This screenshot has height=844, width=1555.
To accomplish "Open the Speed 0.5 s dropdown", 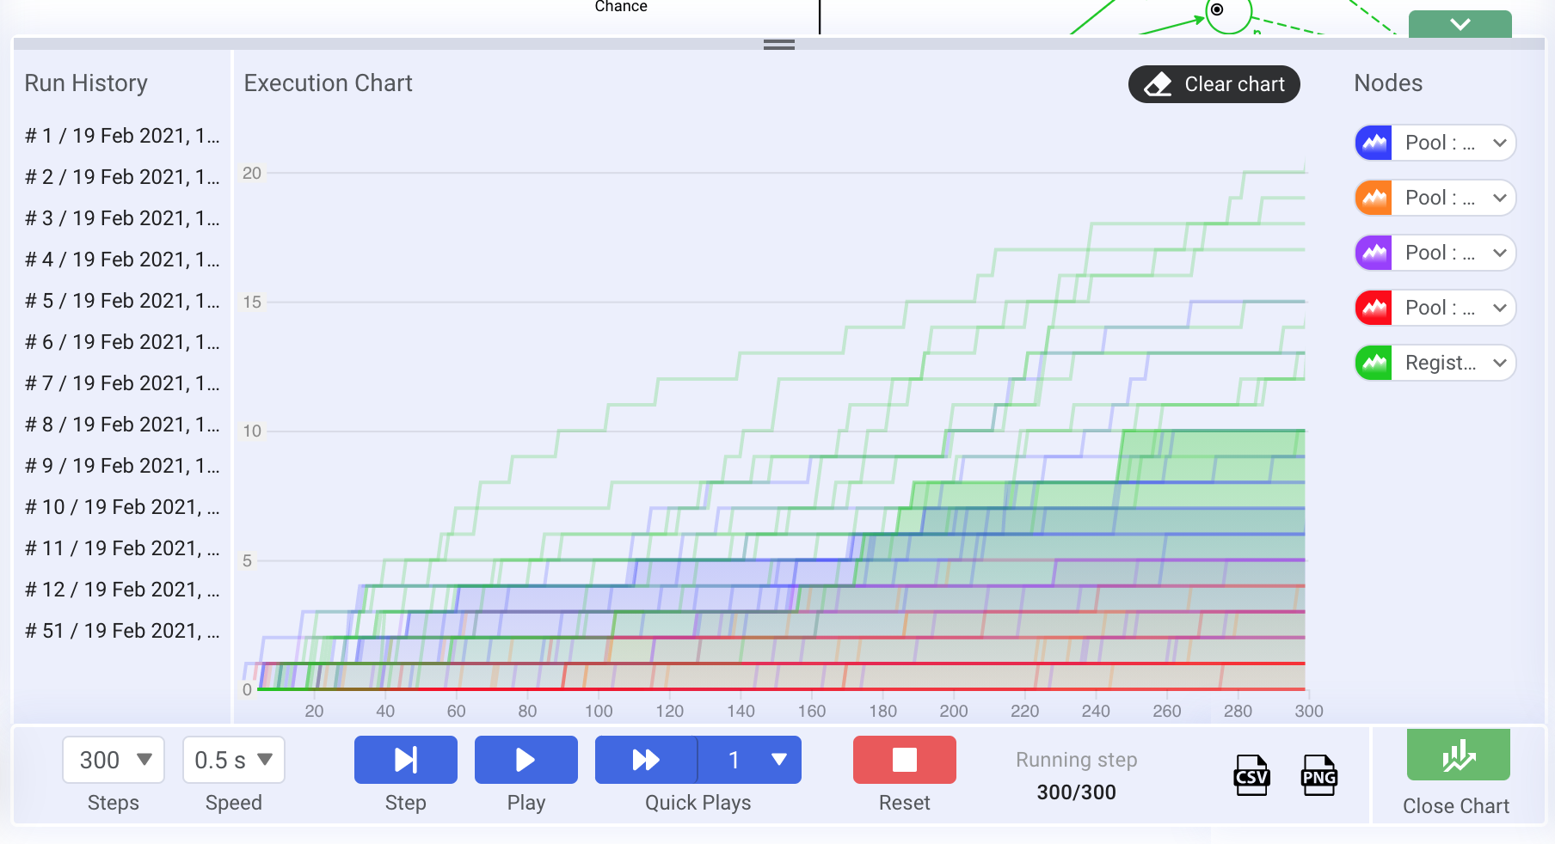I will click(x=234, y=760).
